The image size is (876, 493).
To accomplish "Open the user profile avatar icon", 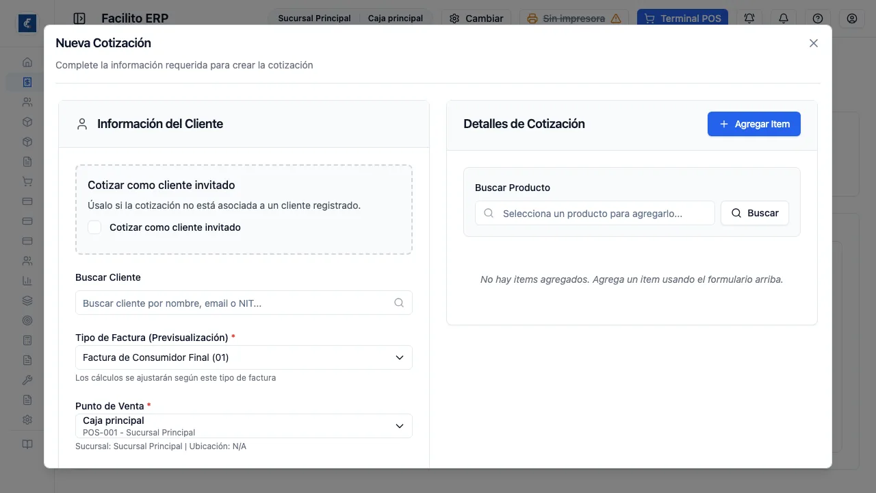I will coord(852,18).
